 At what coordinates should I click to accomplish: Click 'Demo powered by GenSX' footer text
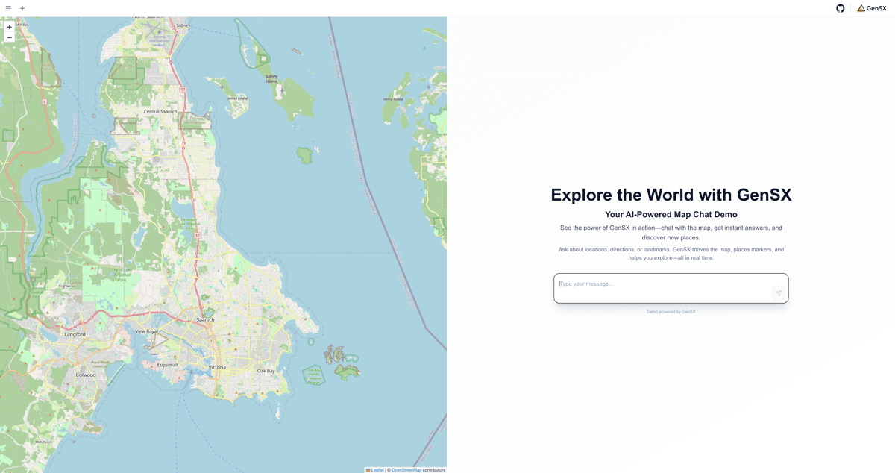671,312
